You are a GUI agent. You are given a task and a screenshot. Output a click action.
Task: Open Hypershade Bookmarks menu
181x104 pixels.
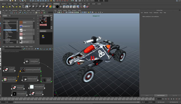pos(15,11)
